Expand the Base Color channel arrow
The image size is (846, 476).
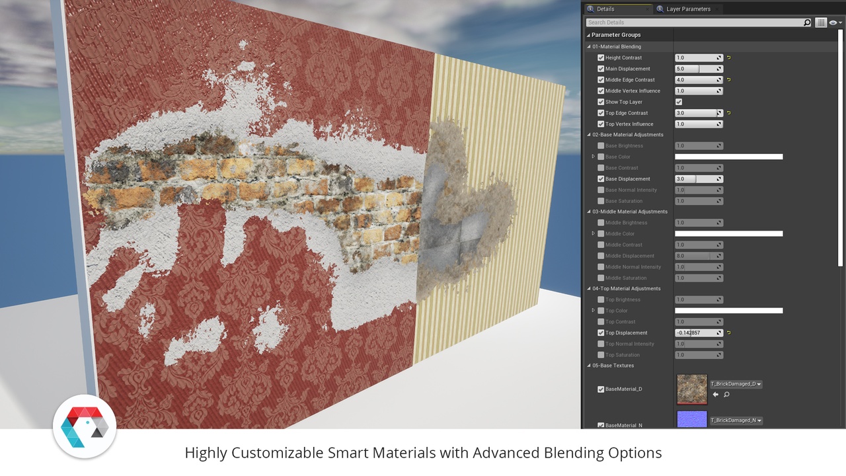[x=594, y=157]
